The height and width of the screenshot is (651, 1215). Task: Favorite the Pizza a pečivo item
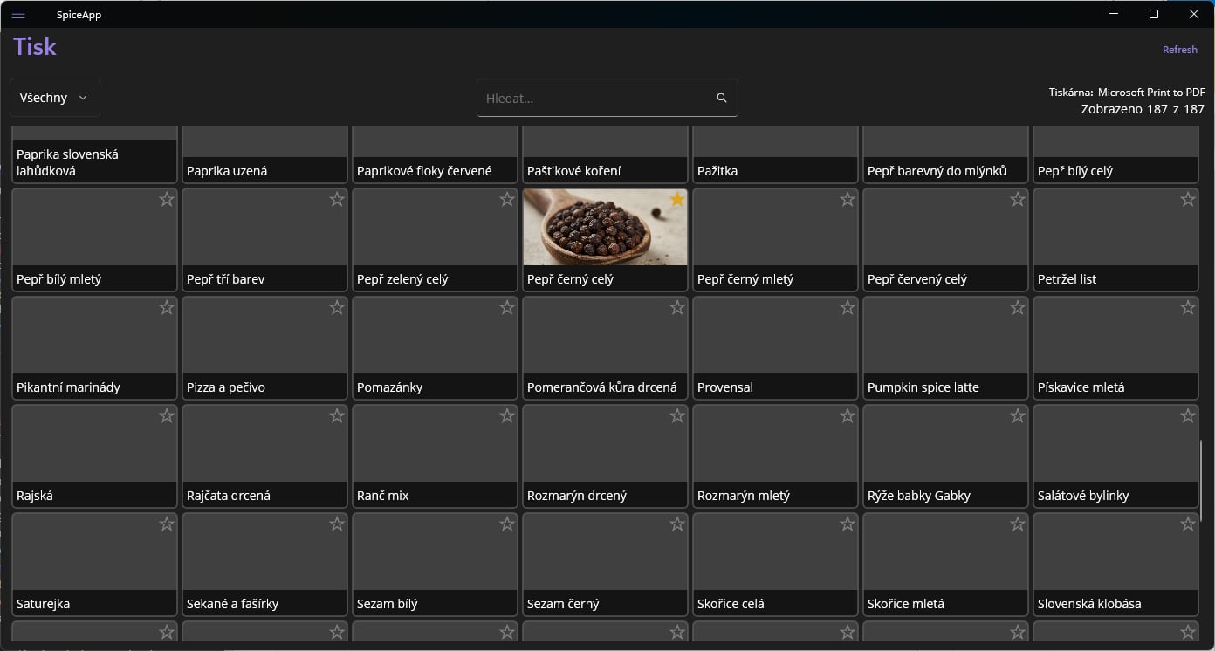336,308
